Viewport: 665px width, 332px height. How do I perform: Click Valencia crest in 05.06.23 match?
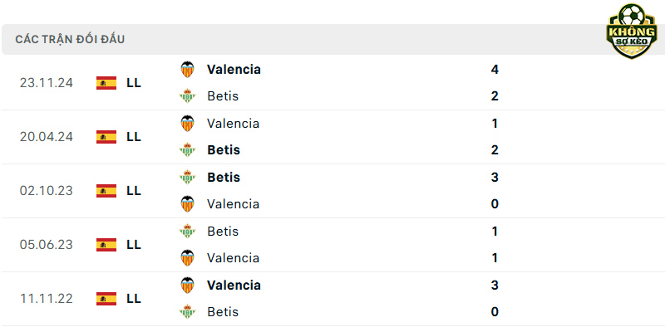pos(187,258)
